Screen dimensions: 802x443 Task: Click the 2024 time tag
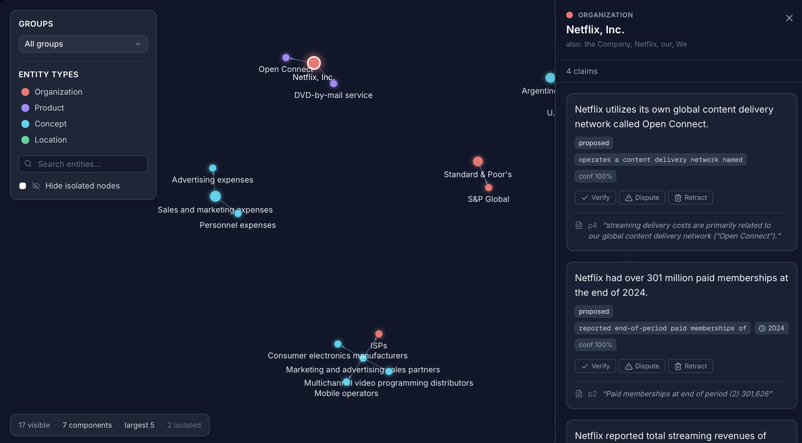pyautogui.click(x=771, y=328)
